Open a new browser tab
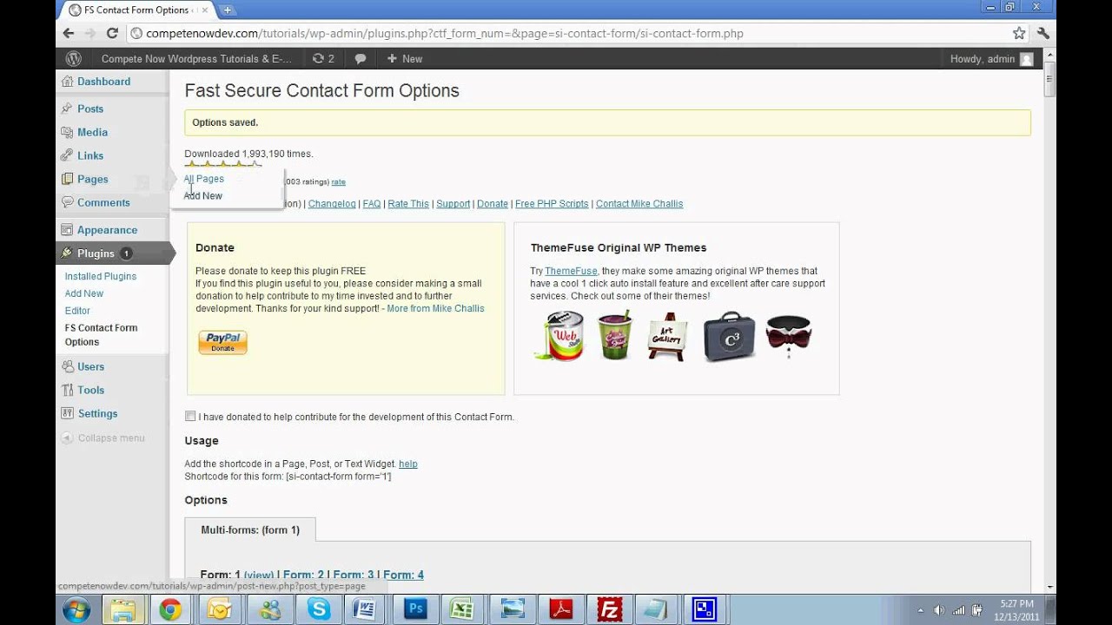The image size is (1112, 625). click(x=228, y=10)
